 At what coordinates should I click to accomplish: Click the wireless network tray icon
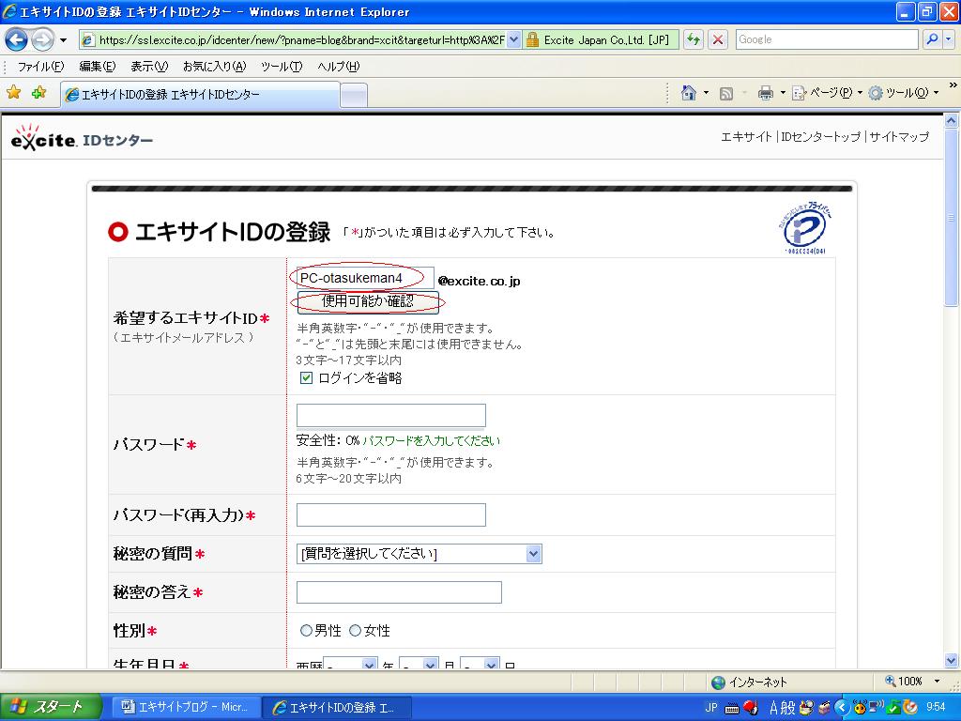(x=877, y=707)
